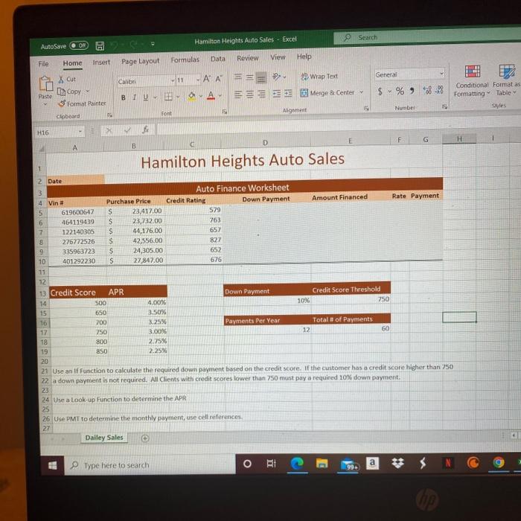
Task: Toggle the AutoSave switch
Action: tap(79, 45)
